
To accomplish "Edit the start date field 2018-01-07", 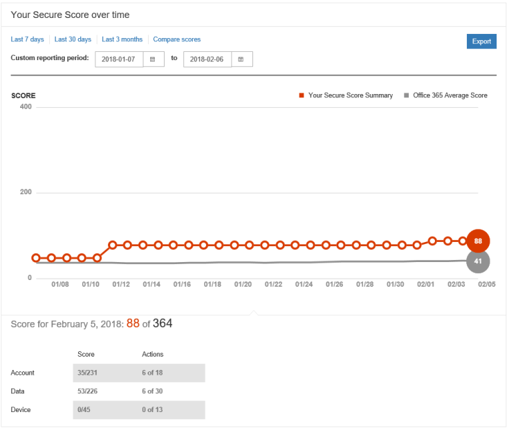I will [118, 59].
